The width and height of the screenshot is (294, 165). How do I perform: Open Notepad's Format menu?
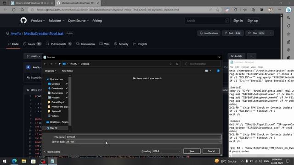pyautogui.click(x=245, y=67)
